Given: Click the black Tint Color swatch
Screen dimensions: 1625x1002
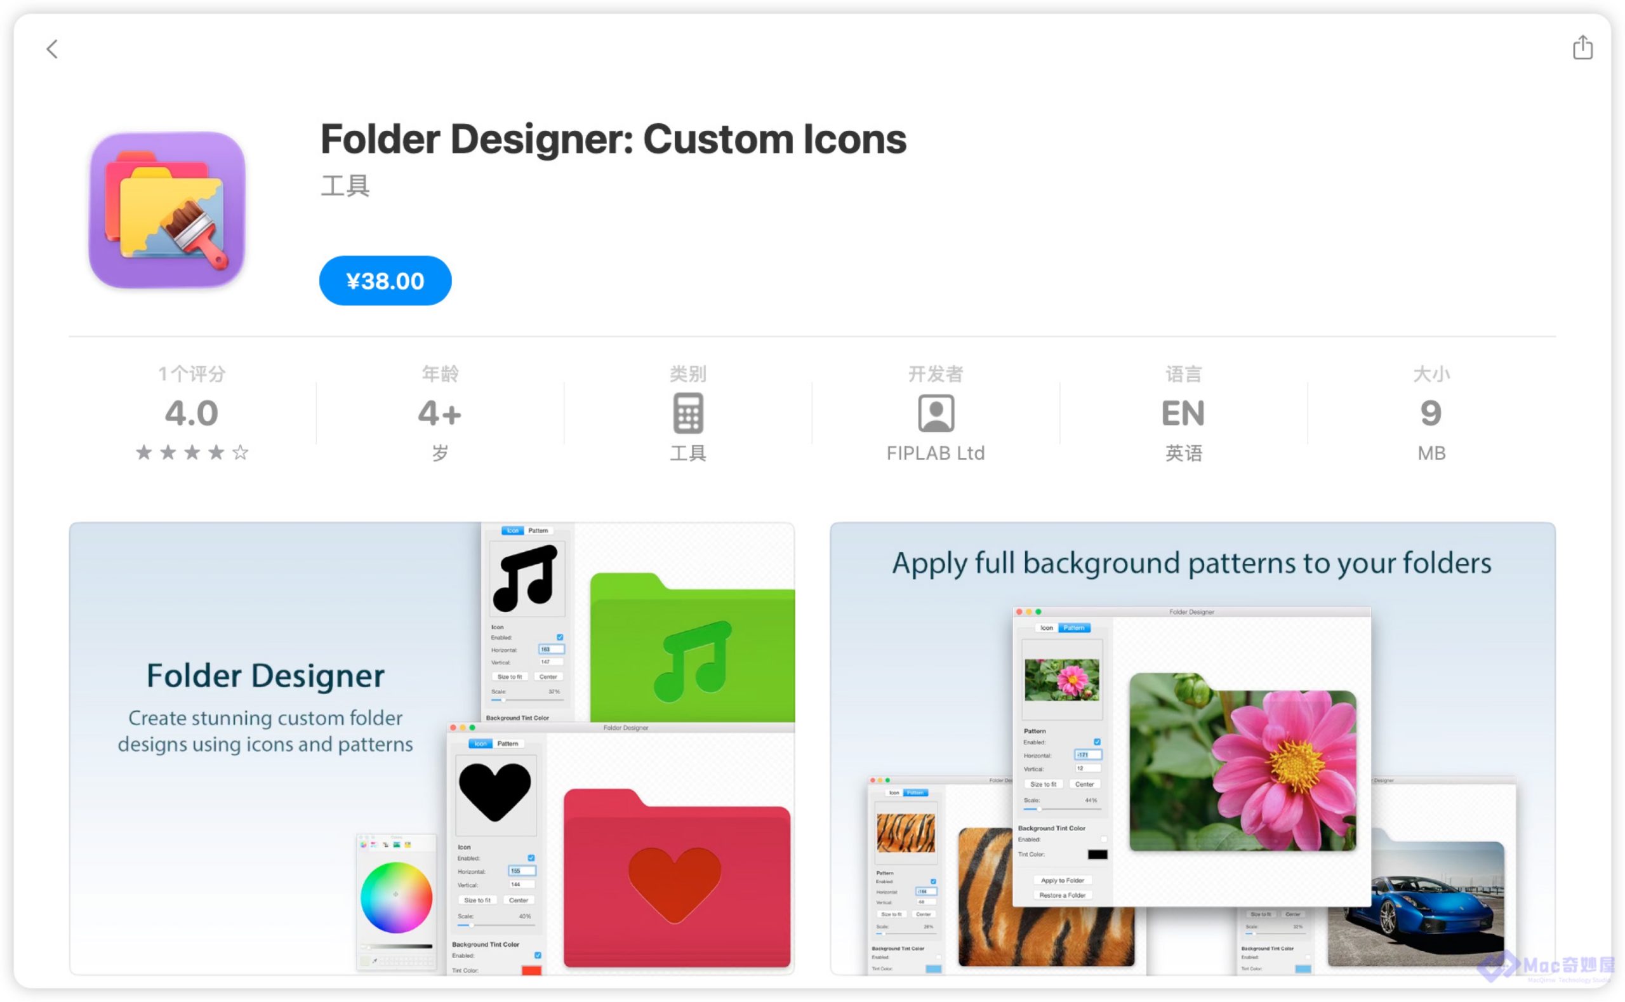Looking at the screenshot, I should [x=1097, y=854].
